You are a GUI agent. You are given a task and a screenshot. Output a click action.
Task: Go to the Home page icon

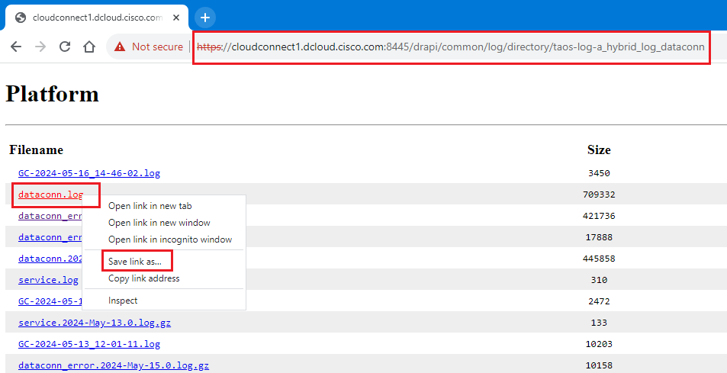click(x=89, y=47)
